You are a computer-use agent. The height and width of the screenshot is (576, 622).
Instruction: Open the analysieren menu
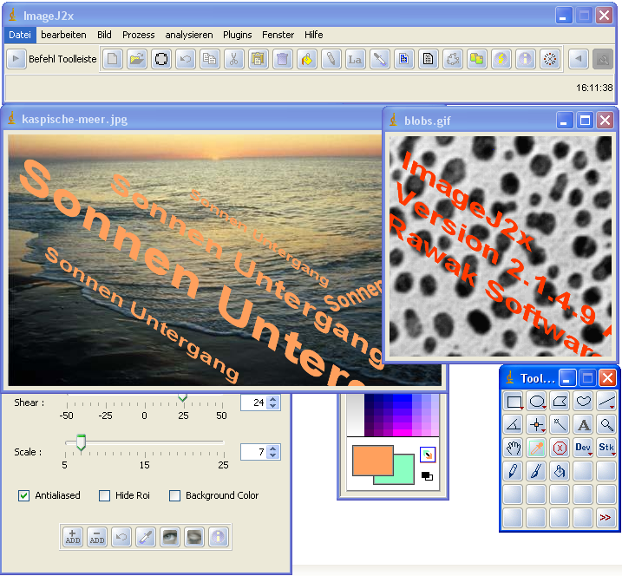pos(189,35)
